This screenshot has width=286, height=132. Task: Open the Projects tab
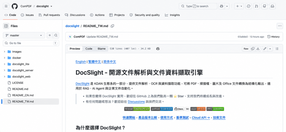coord(117,15)
